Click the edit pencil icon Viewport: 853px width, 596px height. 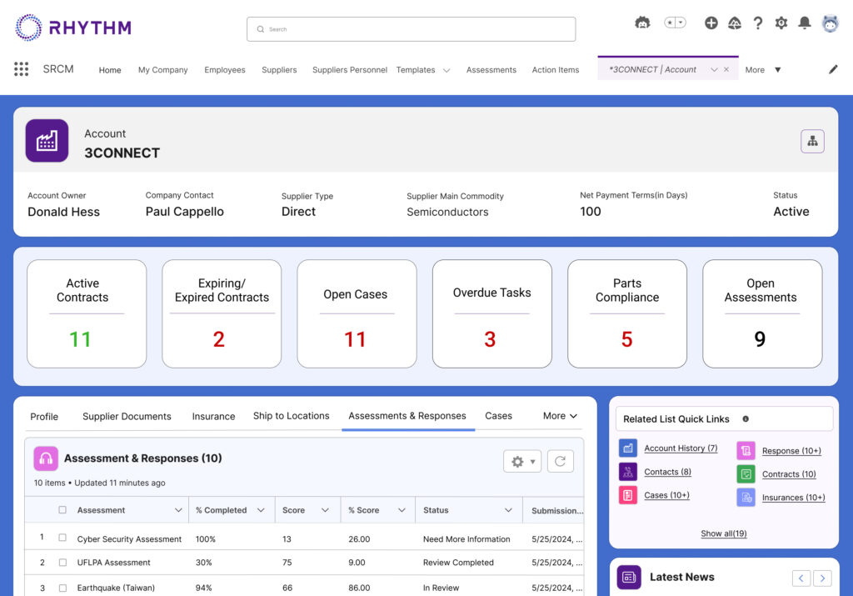click(x=833, y=70)
